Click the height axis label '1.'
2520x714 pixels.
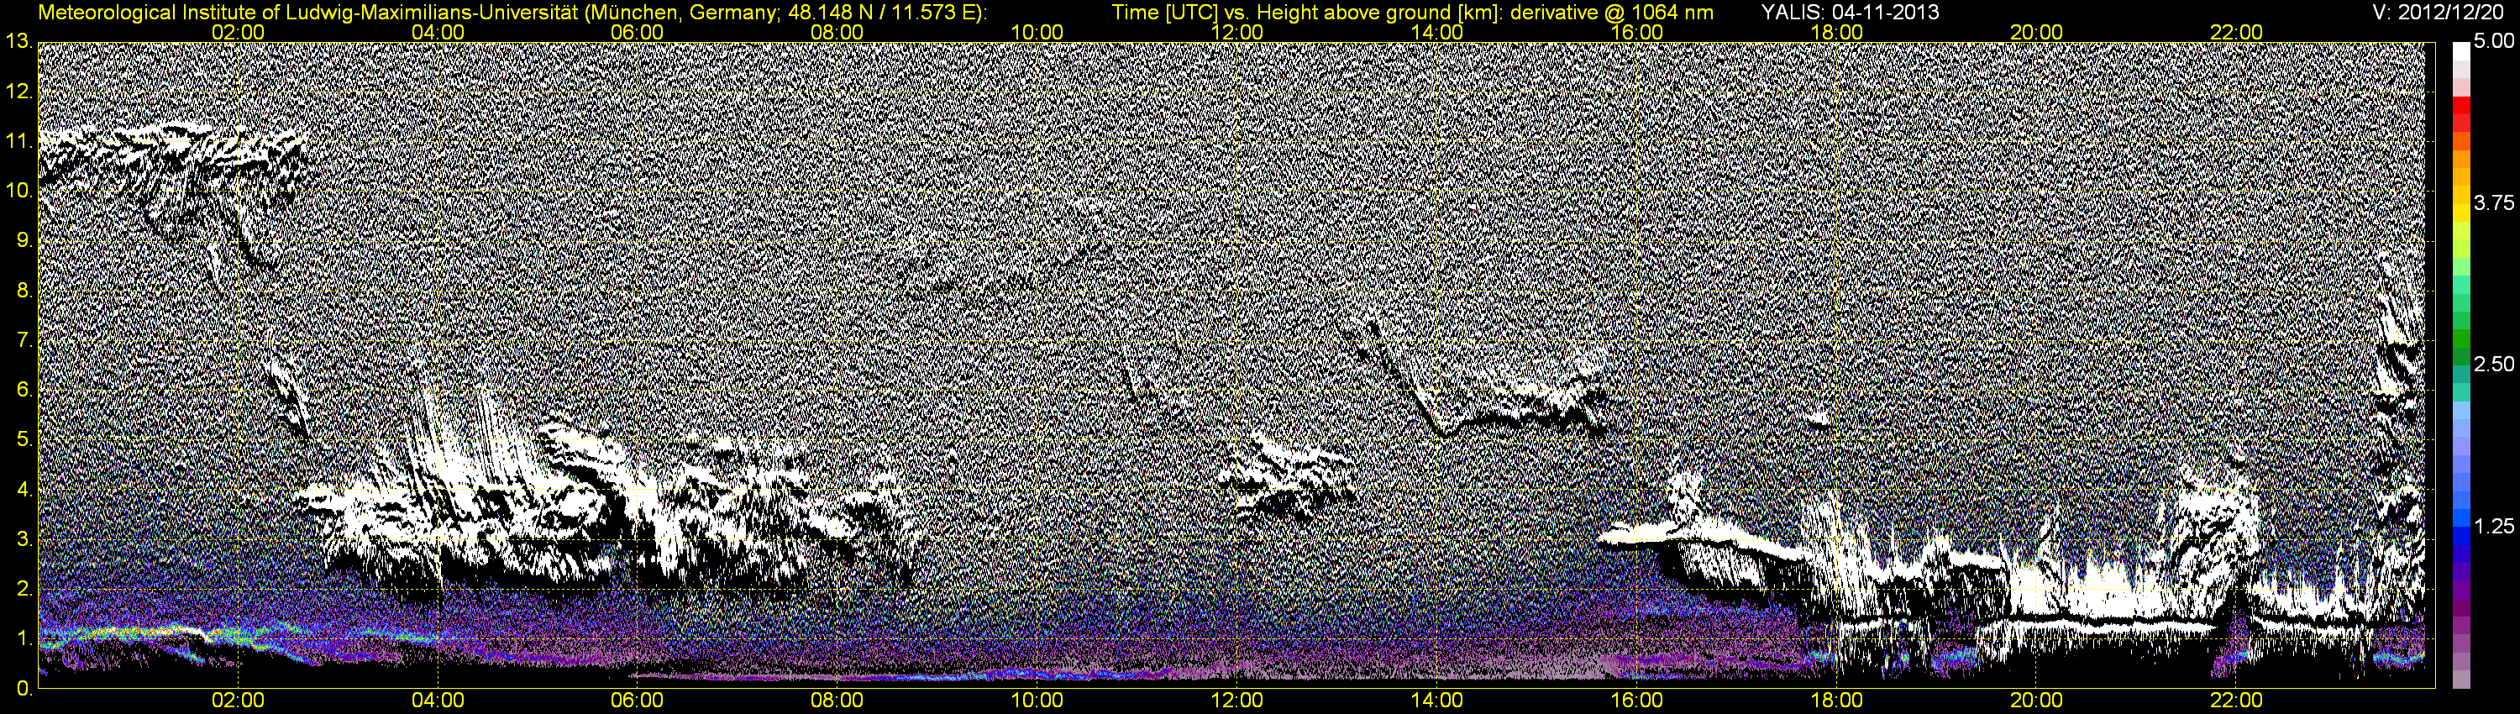(24, 640)
